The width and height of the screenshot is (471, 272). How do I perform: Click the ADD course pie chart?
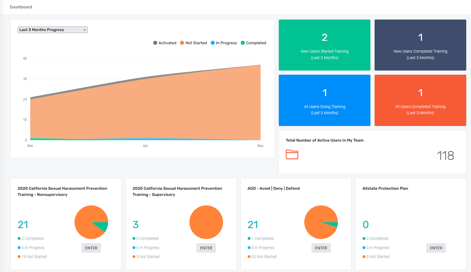[x=321, y=222]
